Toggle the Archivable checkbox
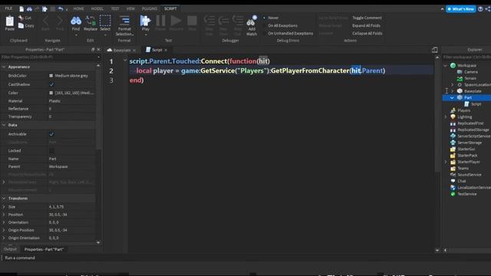 [x=51, y=134]
